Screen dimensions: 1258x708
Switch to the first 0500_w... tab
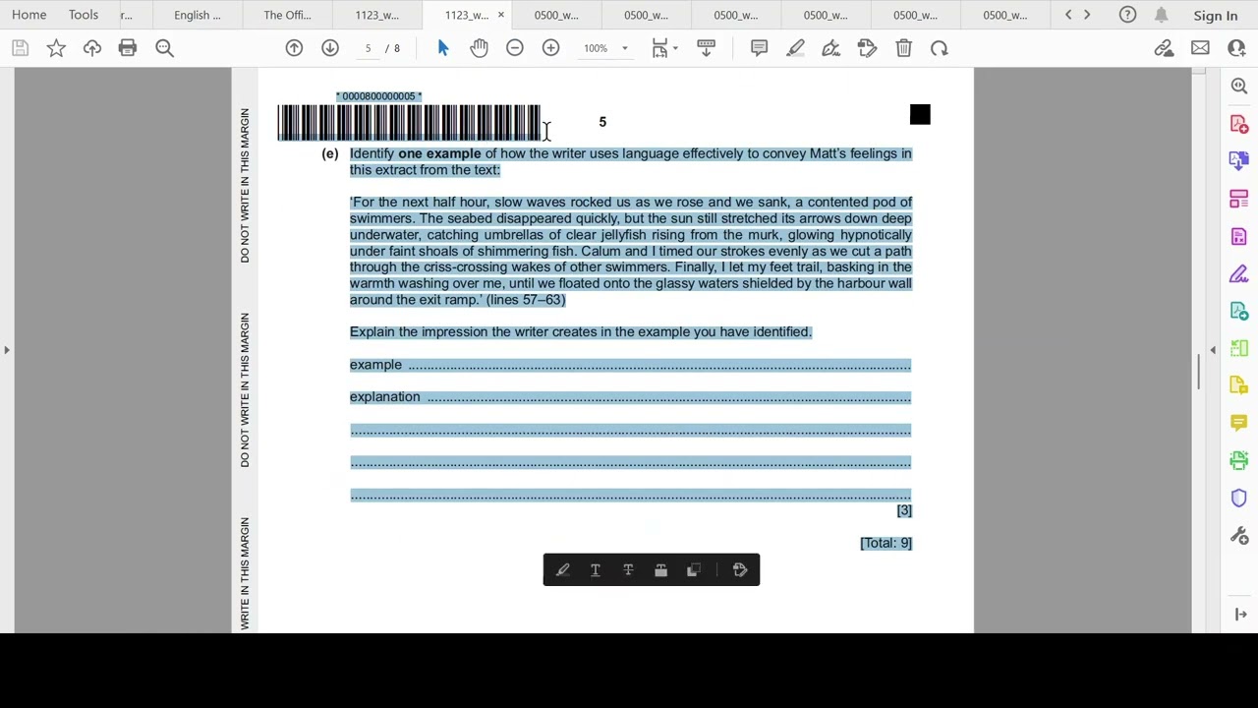556,15
